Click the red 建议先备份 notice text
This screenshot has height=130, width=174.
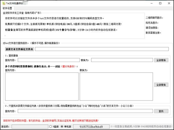(68, 66)
